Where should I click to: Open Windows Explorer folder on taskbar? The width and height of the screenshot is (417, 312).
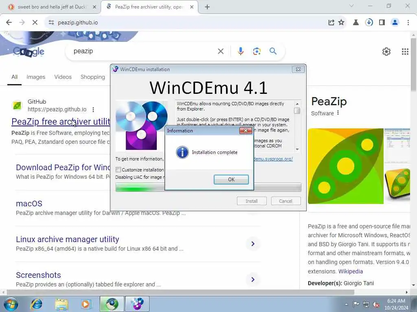coord(61,304)
